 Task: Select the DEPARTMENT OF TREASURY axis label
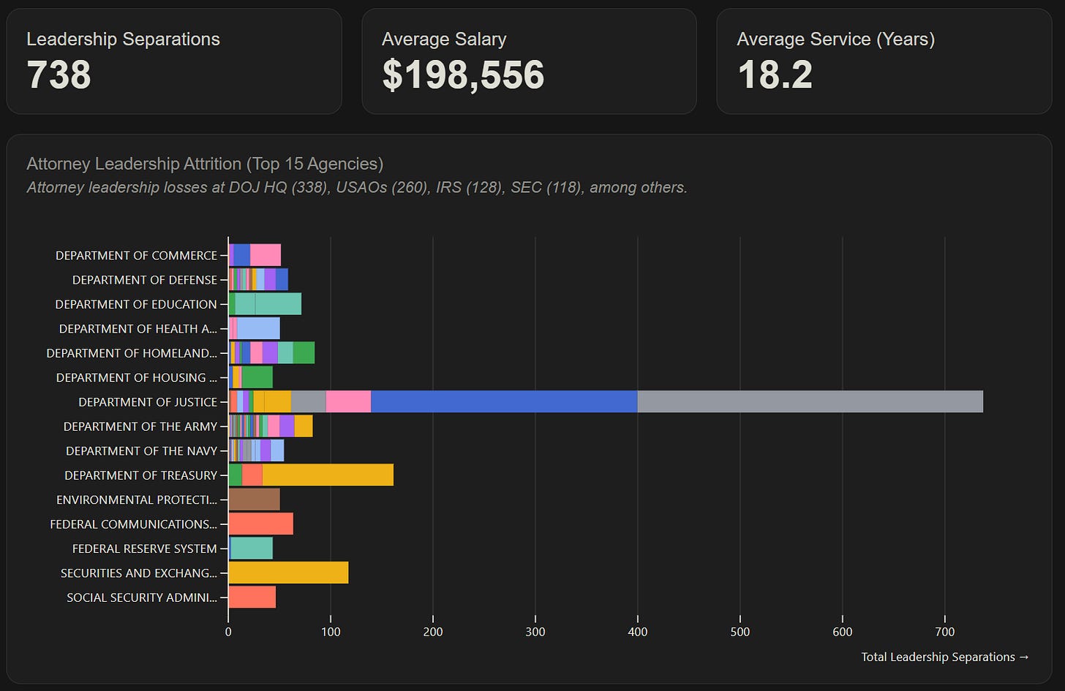pos(140,475)
